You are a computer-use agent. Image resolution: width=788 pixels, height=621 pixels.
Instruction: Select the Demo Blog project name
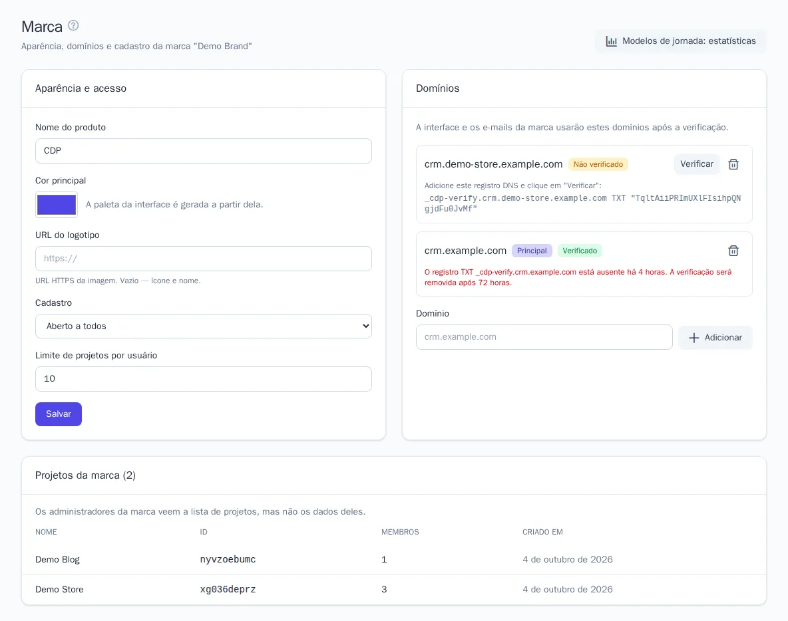[57, 559]
